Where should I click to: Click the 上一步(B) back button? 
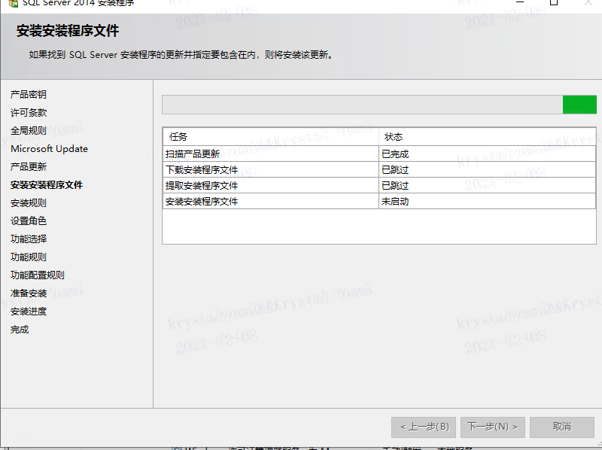(x=424, y=427)
